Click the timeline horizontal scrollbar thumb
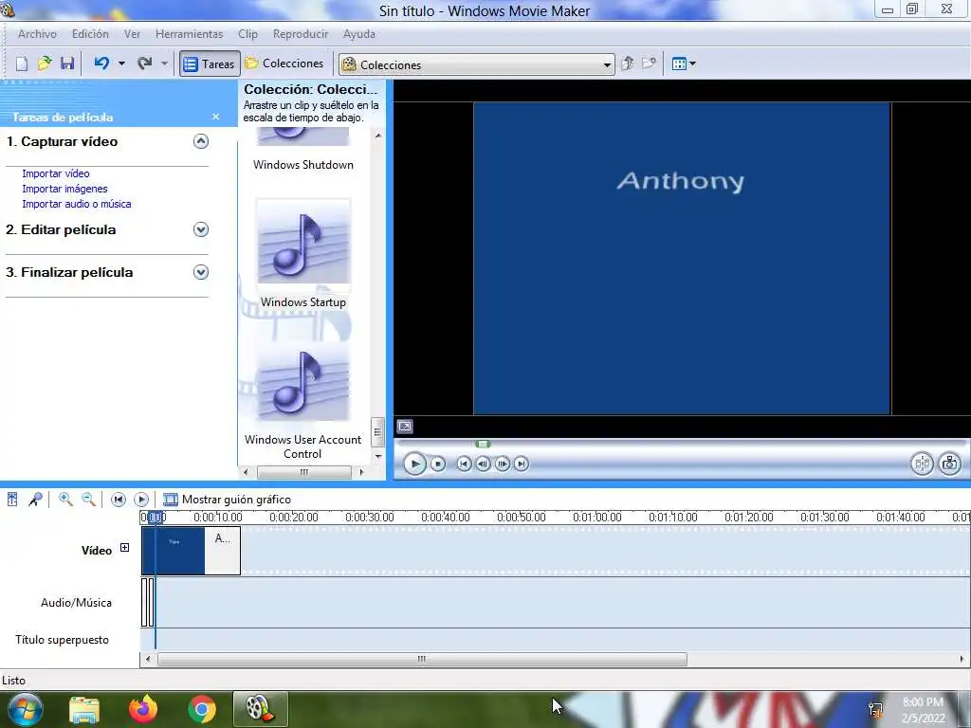Screen dimensions: 971x728 pyautogui.click(x=422, y=659)
